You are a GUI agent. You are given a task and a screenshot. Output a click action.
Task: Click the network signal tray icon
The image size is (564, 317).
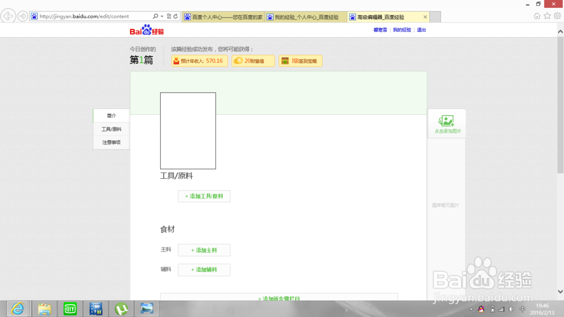pos(501,309)
